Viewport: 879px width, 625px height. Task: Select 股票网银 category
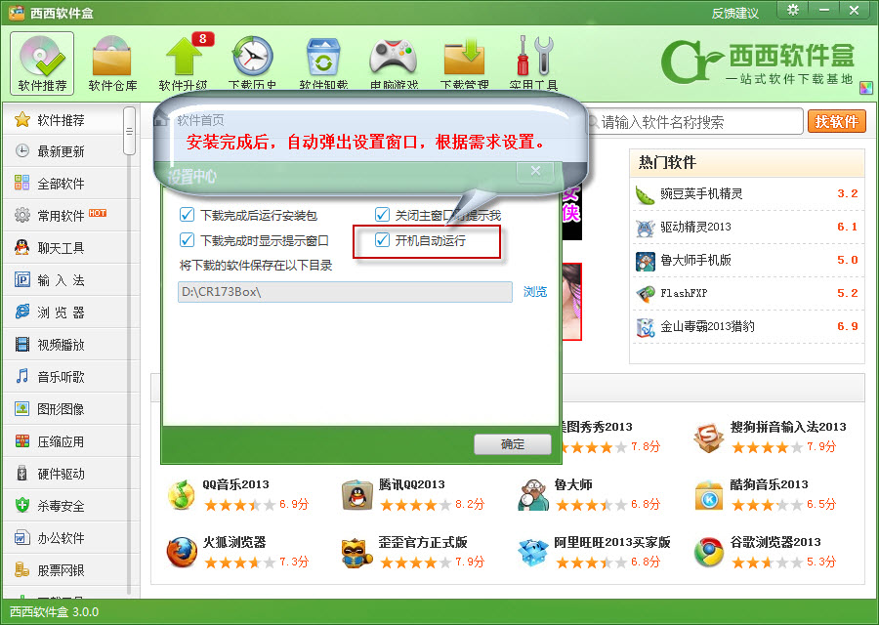tap(63, 570)
